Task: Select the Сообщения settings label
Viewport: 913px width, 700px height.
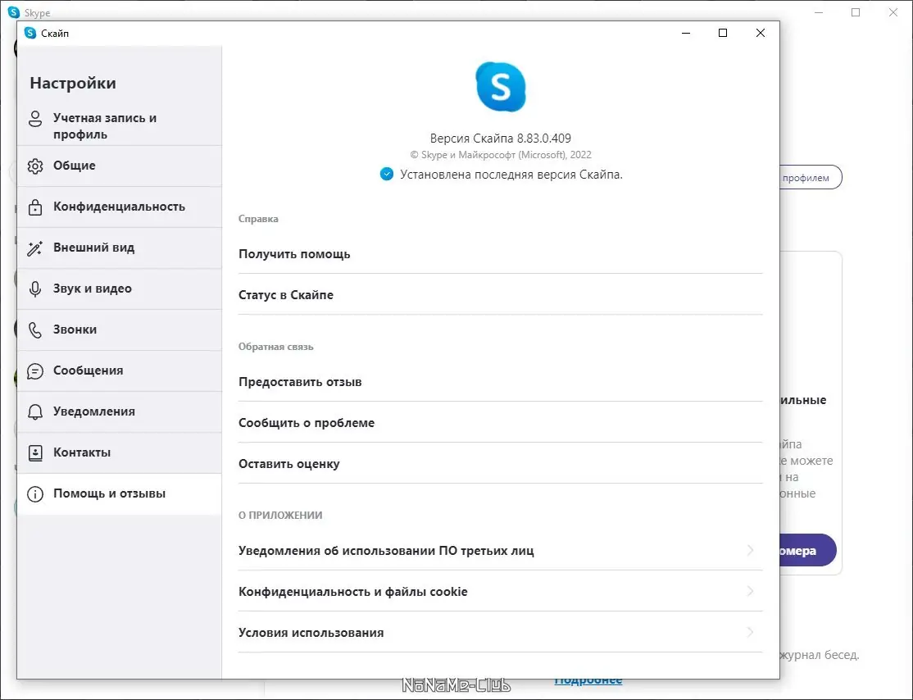Action: click(88, 370)
